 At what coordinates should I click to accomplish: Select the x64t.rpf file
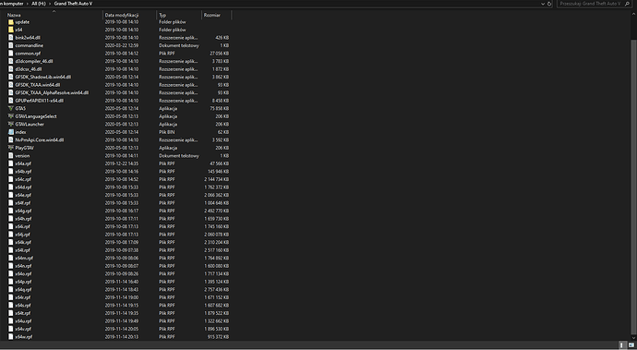[x=23, y=313]
